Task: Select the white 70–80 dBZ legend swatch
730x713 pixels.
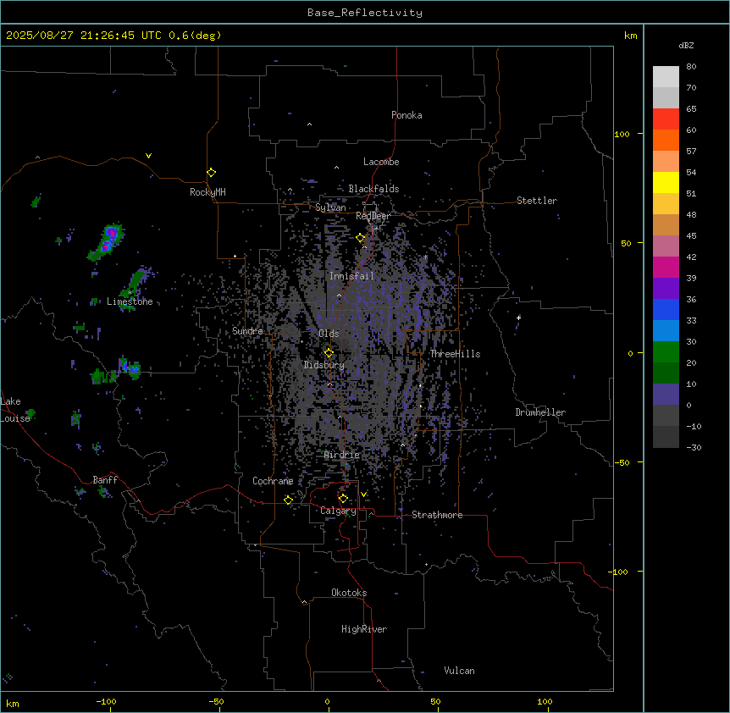Action: [x=666, y=77]
